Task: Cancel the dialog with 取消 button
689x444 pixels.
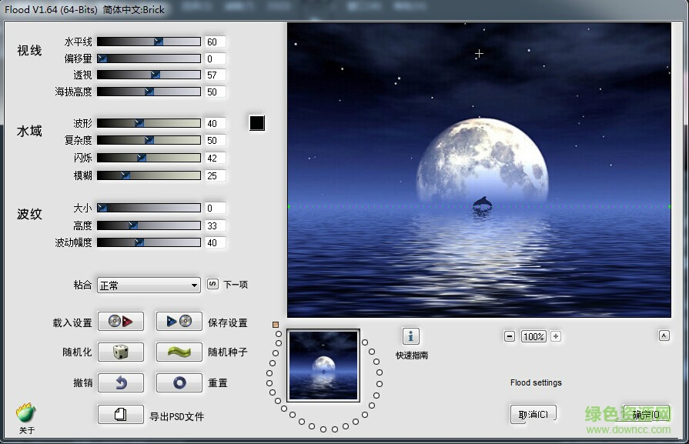Action: [x=532, y=414]
